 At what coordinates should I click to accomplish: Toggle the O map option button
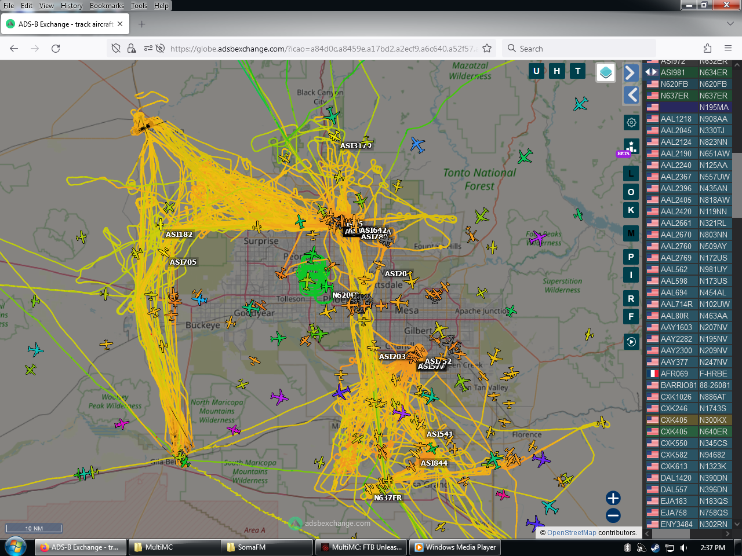point(631,192)
